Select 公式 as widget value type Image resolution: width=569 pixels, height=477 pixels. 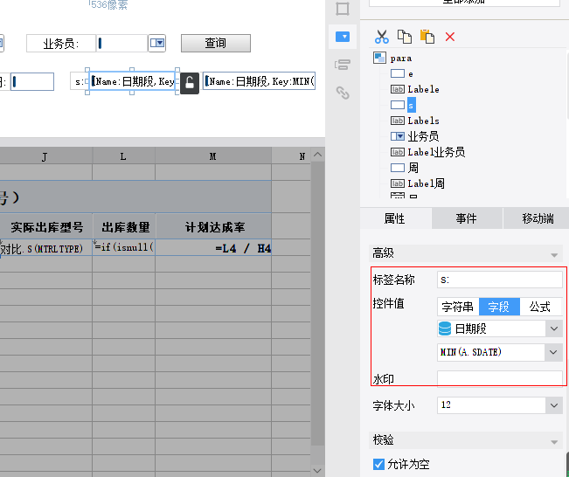tap(540, 307)
